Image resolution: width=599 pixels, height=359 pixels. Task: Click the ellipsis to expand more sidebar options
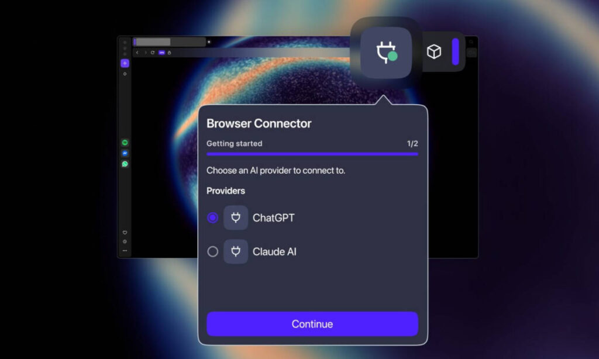[125, 249]
